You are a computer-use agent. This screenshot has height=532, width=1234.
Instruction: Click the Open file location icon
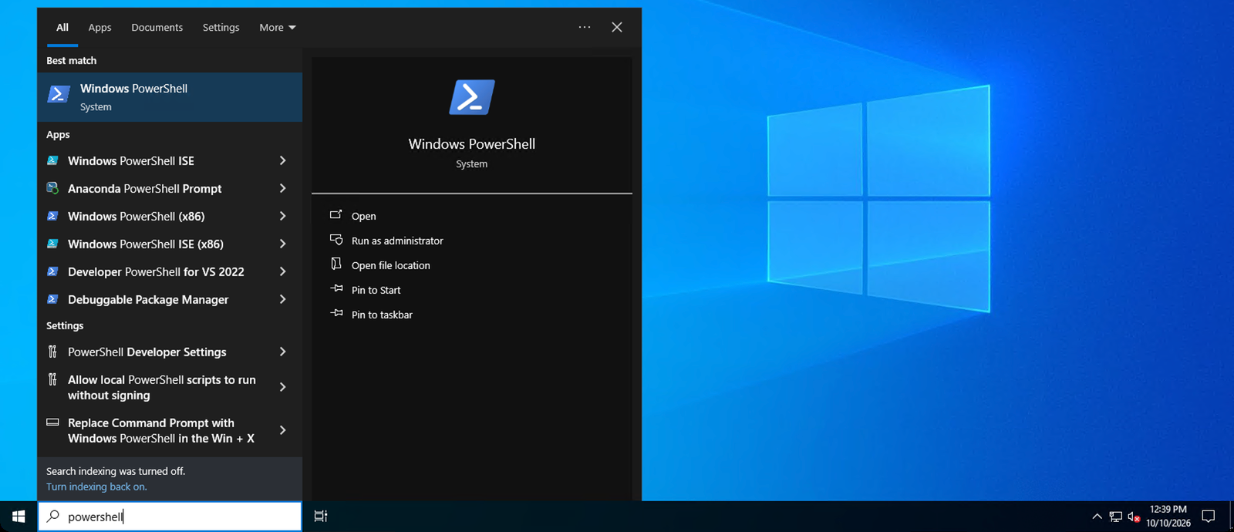click(x=336, y=264)
